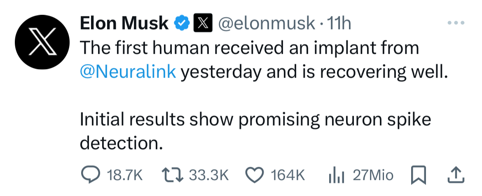The width and height of the screenshot is (482, 196).
Task: Open the three-dot more options menu
Action: (456, 23)
